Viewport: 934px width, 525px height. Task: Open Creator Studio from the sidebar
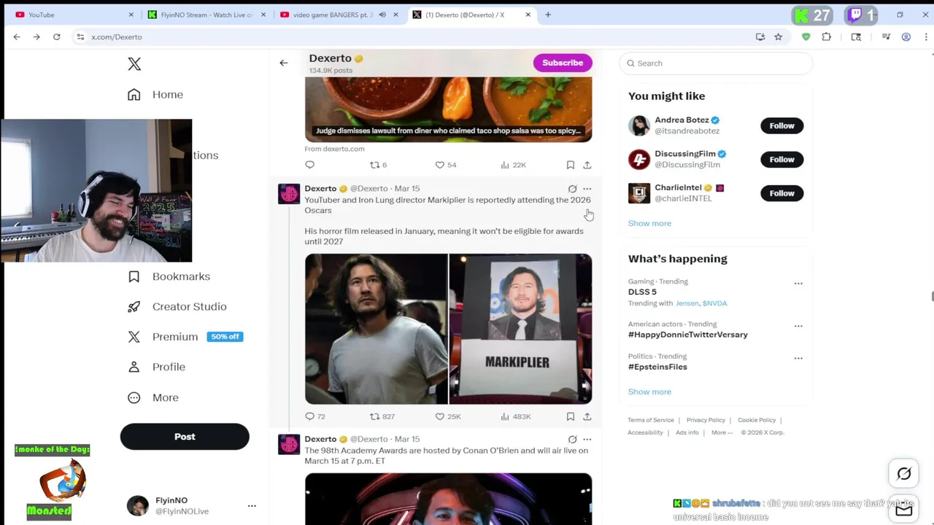(x=177, y=306)
